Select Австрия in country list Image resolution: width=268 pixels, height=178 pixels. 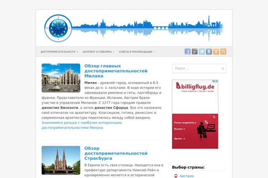coord(187,176)
